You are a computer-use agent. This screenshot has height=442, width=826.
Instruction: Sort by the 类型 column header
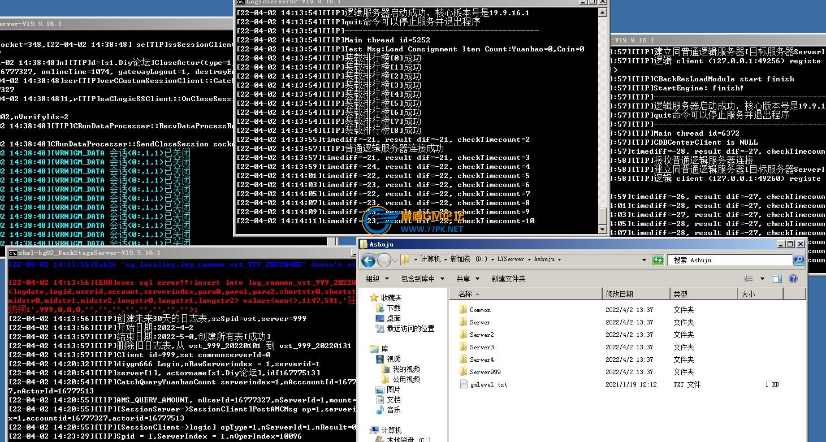pos(704,294)
